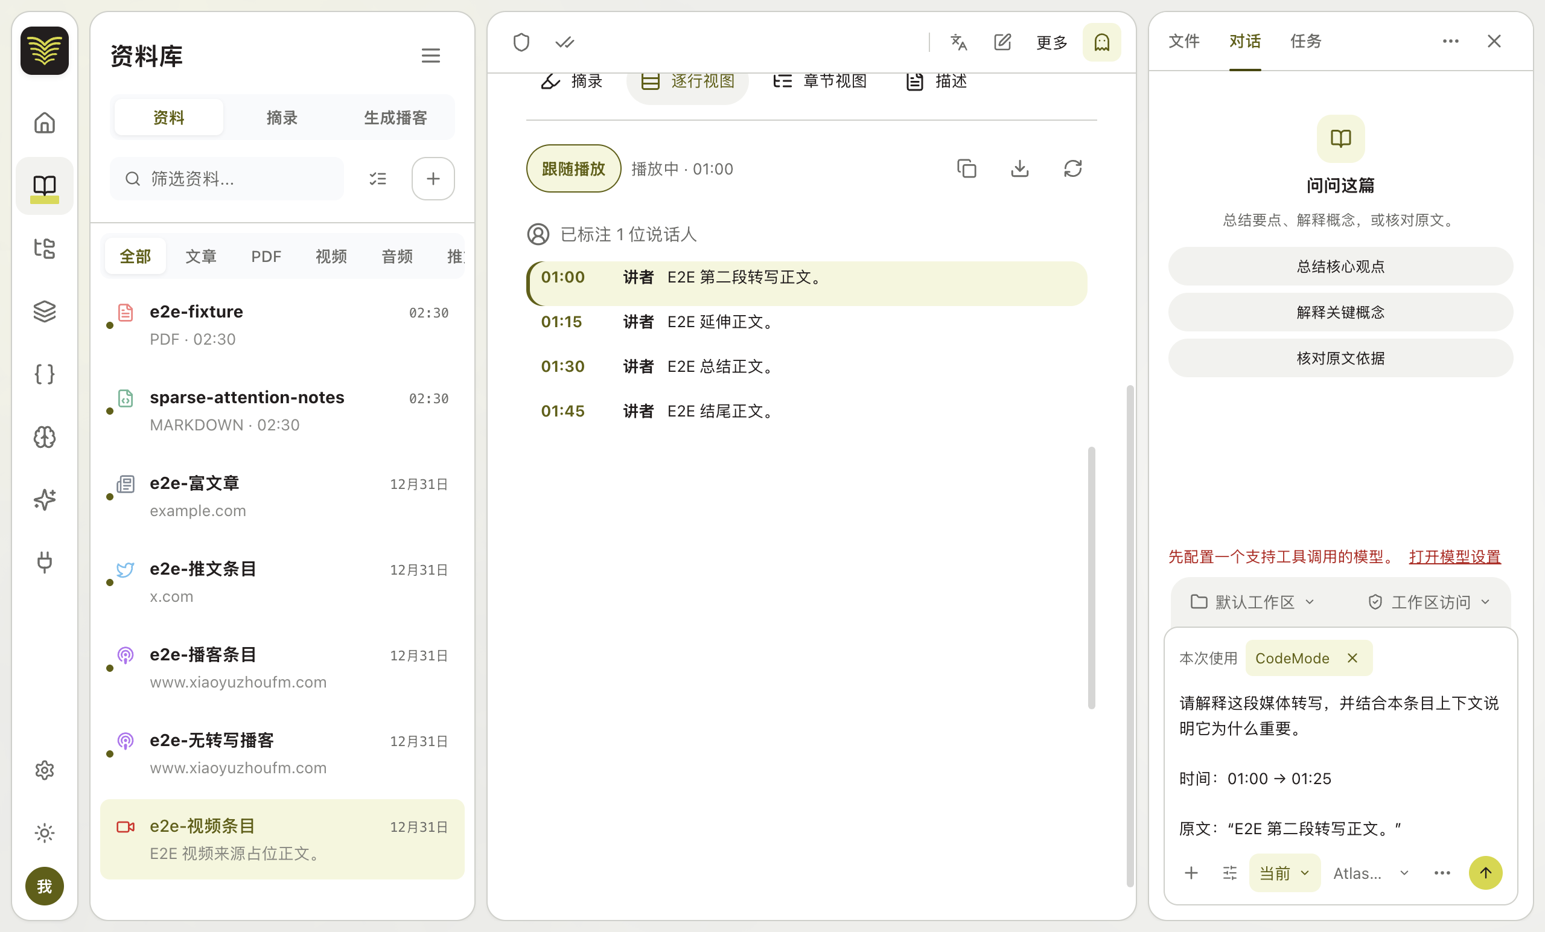Switch to the 摘录 library tab
The image size is (1545, 932).
pyautogui.click(x=281, y=117)
